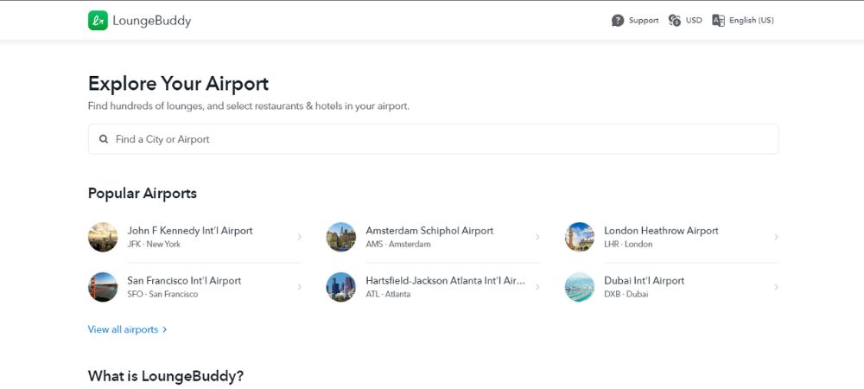The width and height of the screenshot is (864, 389).
Task: Open Dubai Int'l Airport
Action: [644, 281]
